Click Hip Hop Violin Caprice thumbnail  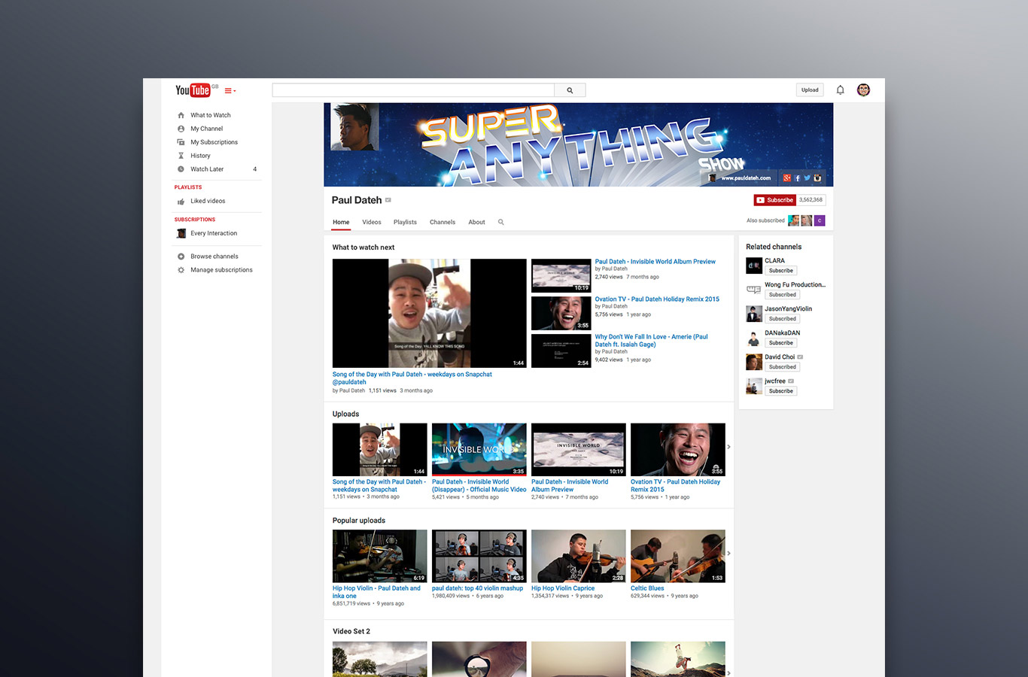coord(578,556)
